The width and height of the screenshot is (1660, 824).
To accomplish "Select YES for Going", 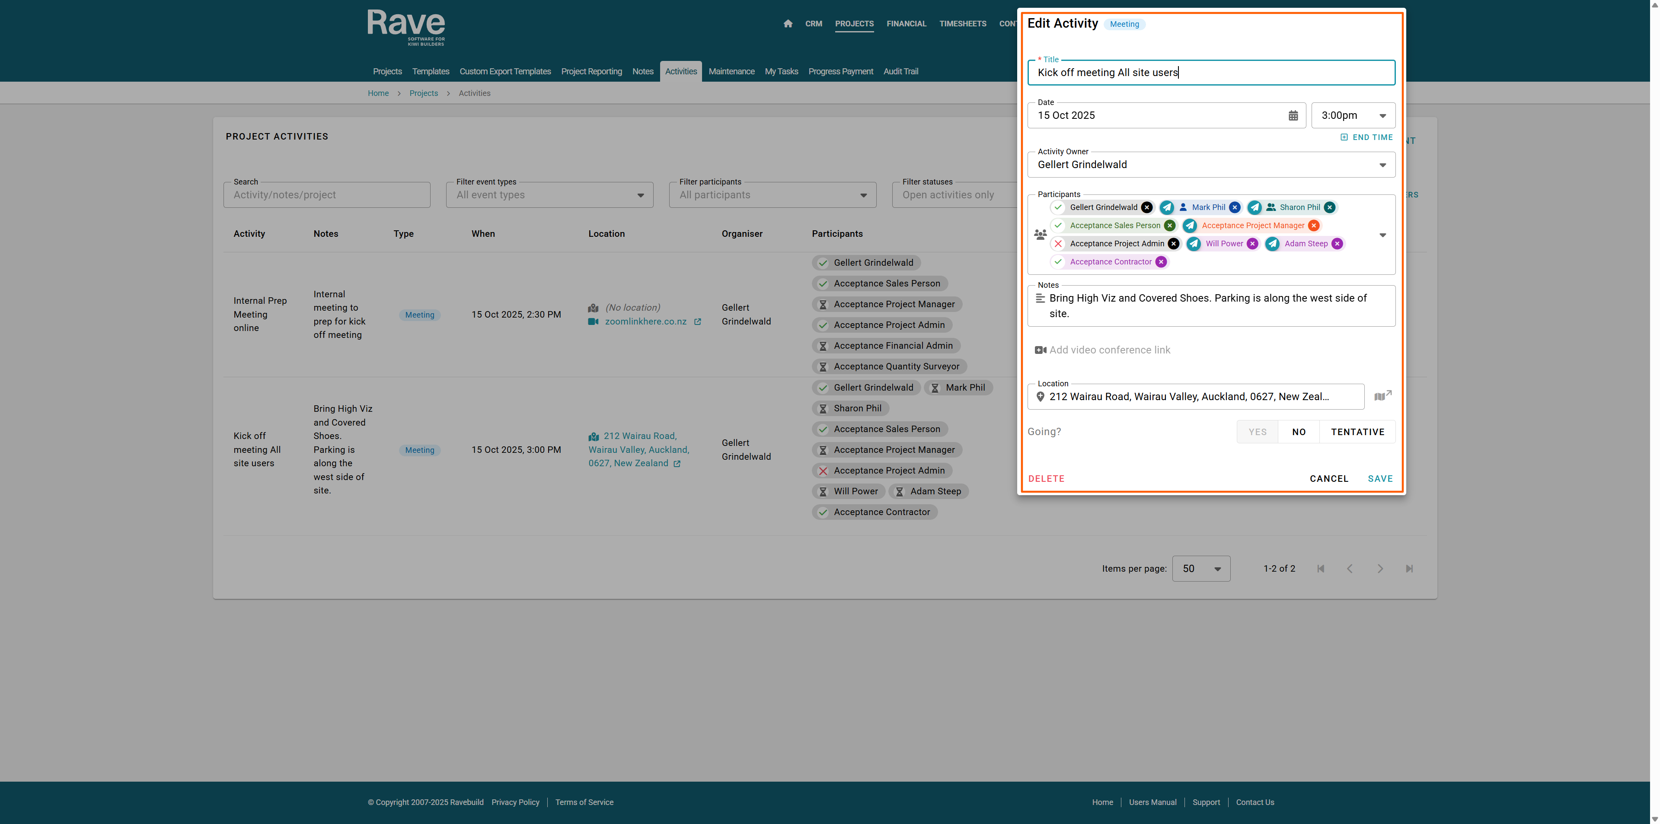I will click(1257, 432).
